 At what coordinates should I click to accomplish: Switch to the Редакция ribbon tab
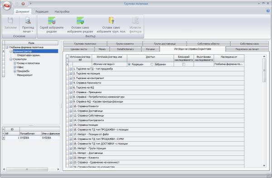[42, 12]
